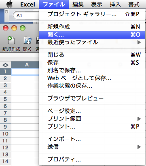The image size is (146, 166).
Task: Select row 6 header
Action: [5, 106]
